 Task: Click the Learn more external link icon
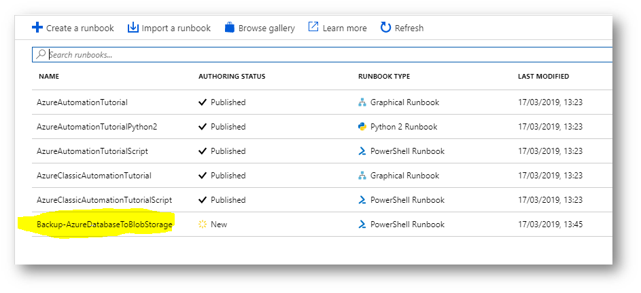(x=313, y=27)
